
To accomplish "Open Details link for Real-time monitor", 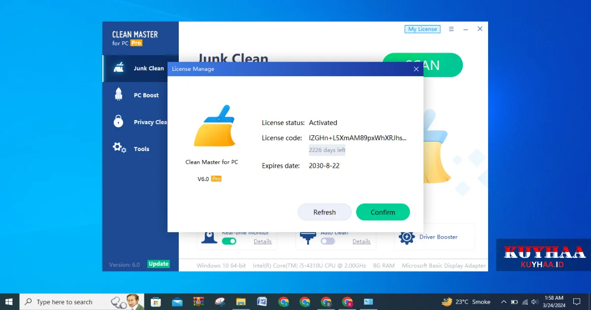I will point(263,241).
